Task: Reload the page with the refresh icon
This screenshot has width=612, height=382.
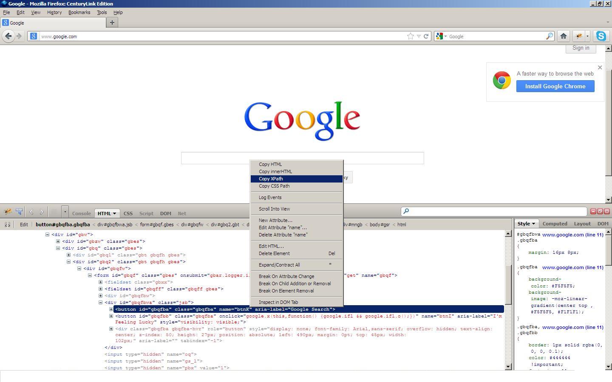Action: pos(426,37)
